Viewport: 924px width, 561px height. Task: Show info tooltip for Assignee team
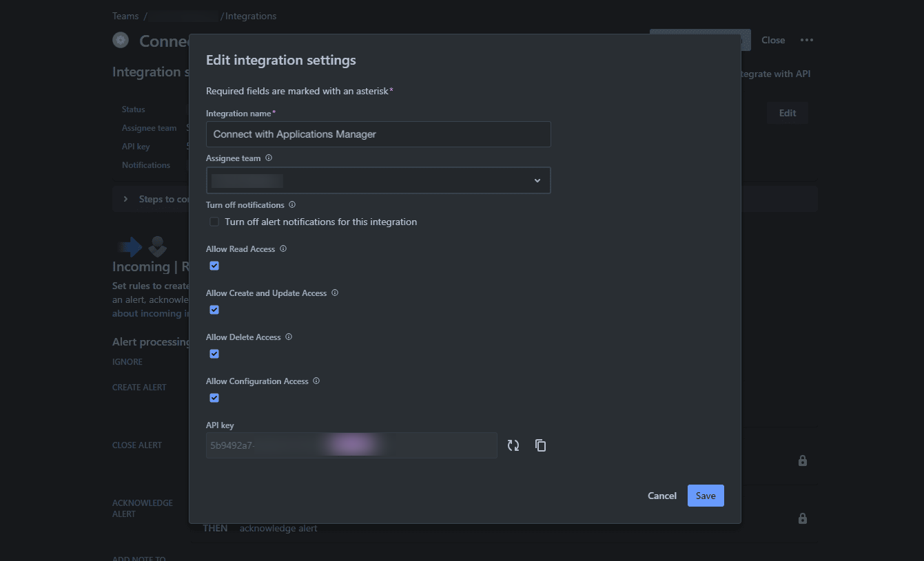tap(269, 158)
